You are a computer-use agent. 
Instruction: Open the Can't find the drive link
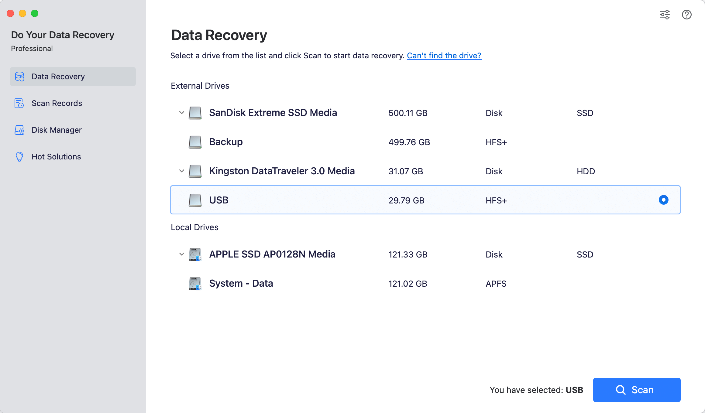[x=444, y=56]
